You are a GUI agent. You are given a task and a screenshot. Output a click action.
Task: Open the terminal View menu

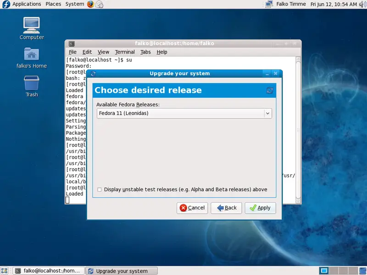pyautogui.click(x=103, y=52)
